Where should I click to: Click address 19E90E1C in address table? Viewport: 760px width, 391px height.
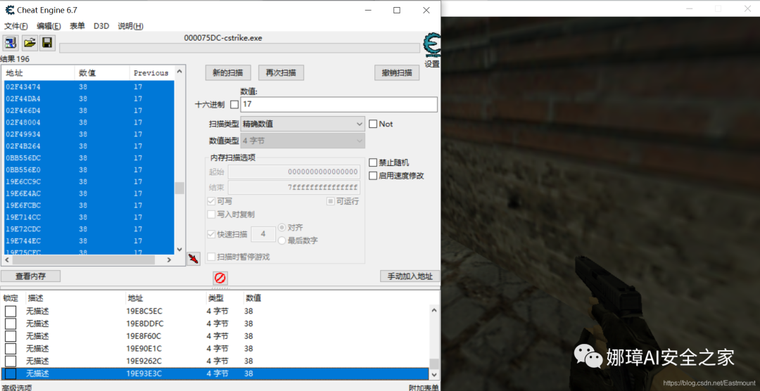144,349
